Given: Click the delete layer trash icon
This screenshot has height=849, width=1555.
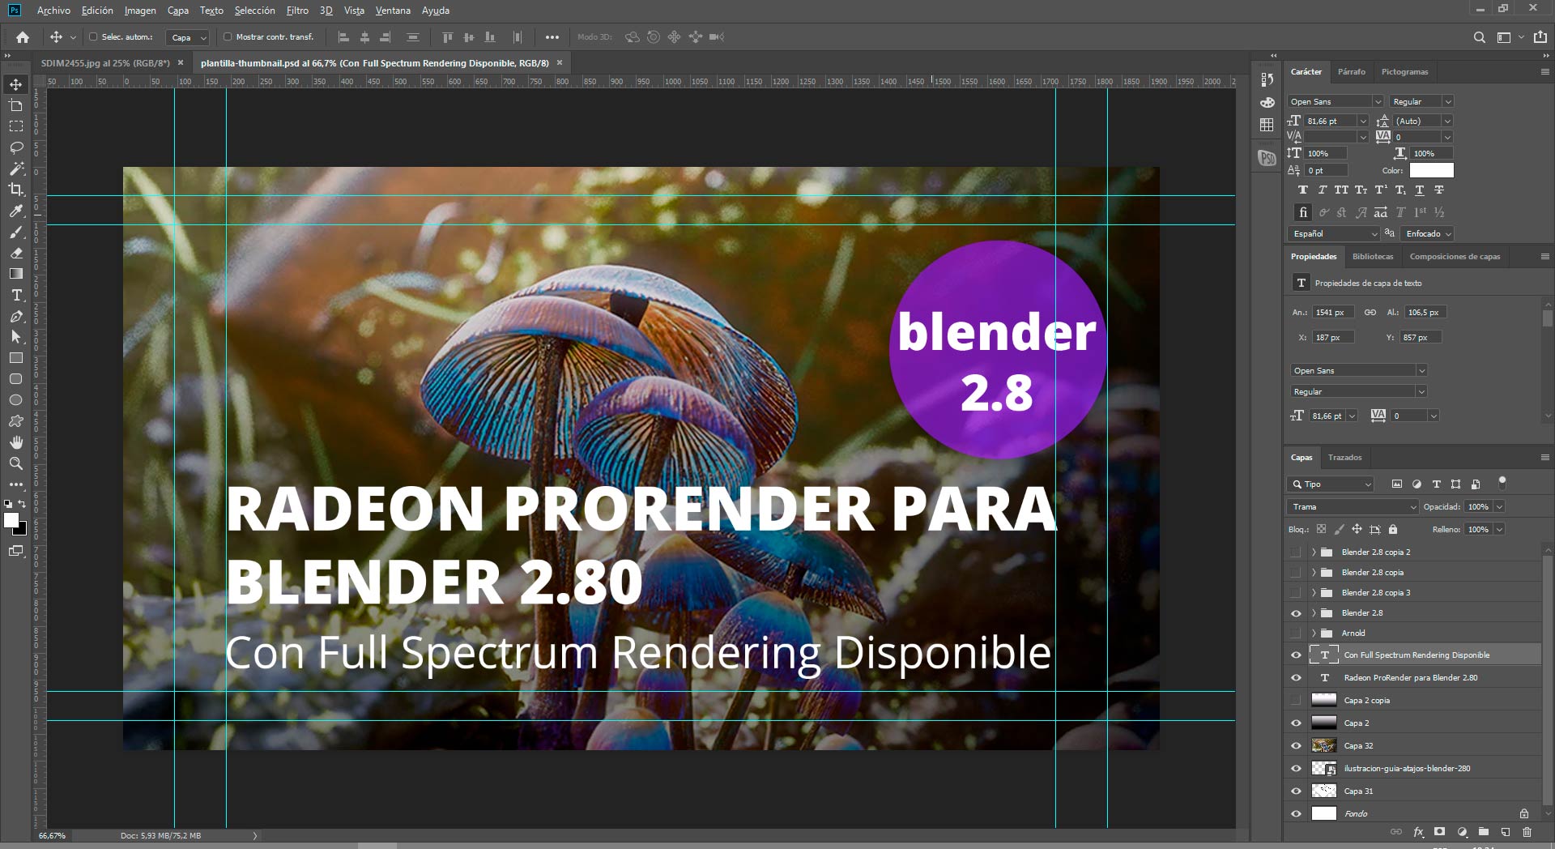Looking at the screenshot, I should (1527, 832).
